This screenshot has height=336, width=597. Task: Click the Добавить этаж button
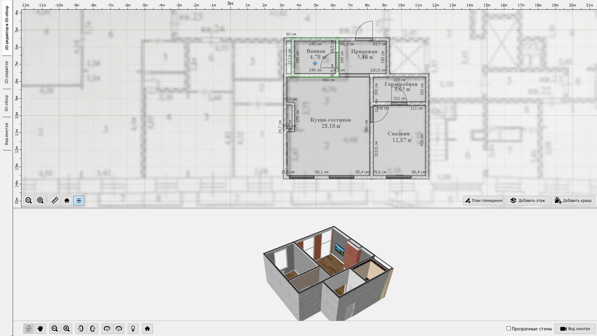click(x=527, y=201)
